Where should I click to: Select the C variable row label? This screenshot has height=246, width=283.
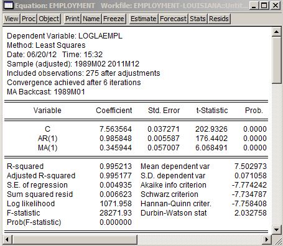point(47,129)
